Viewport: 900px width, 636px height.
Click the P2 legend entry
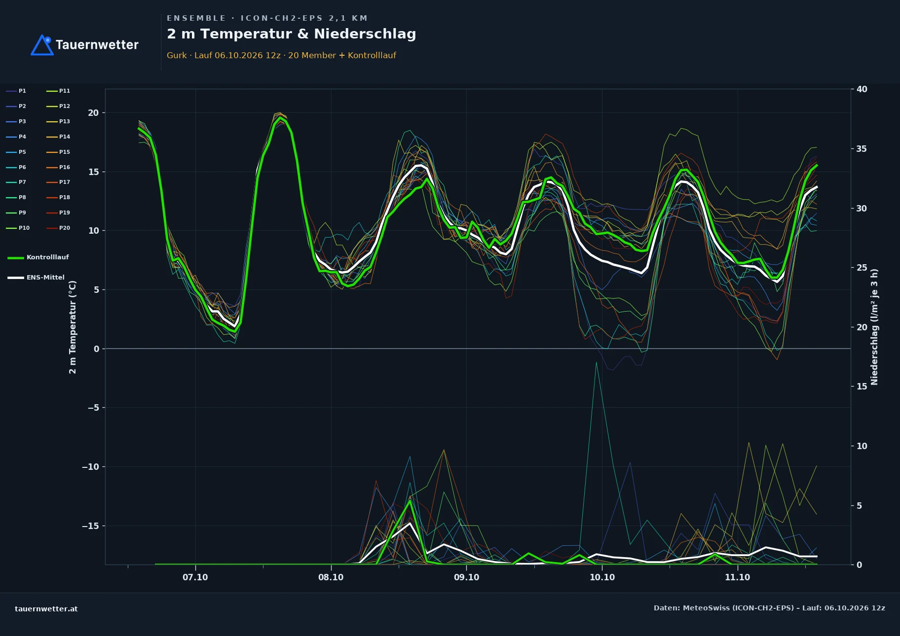click(x=16, y=106)
